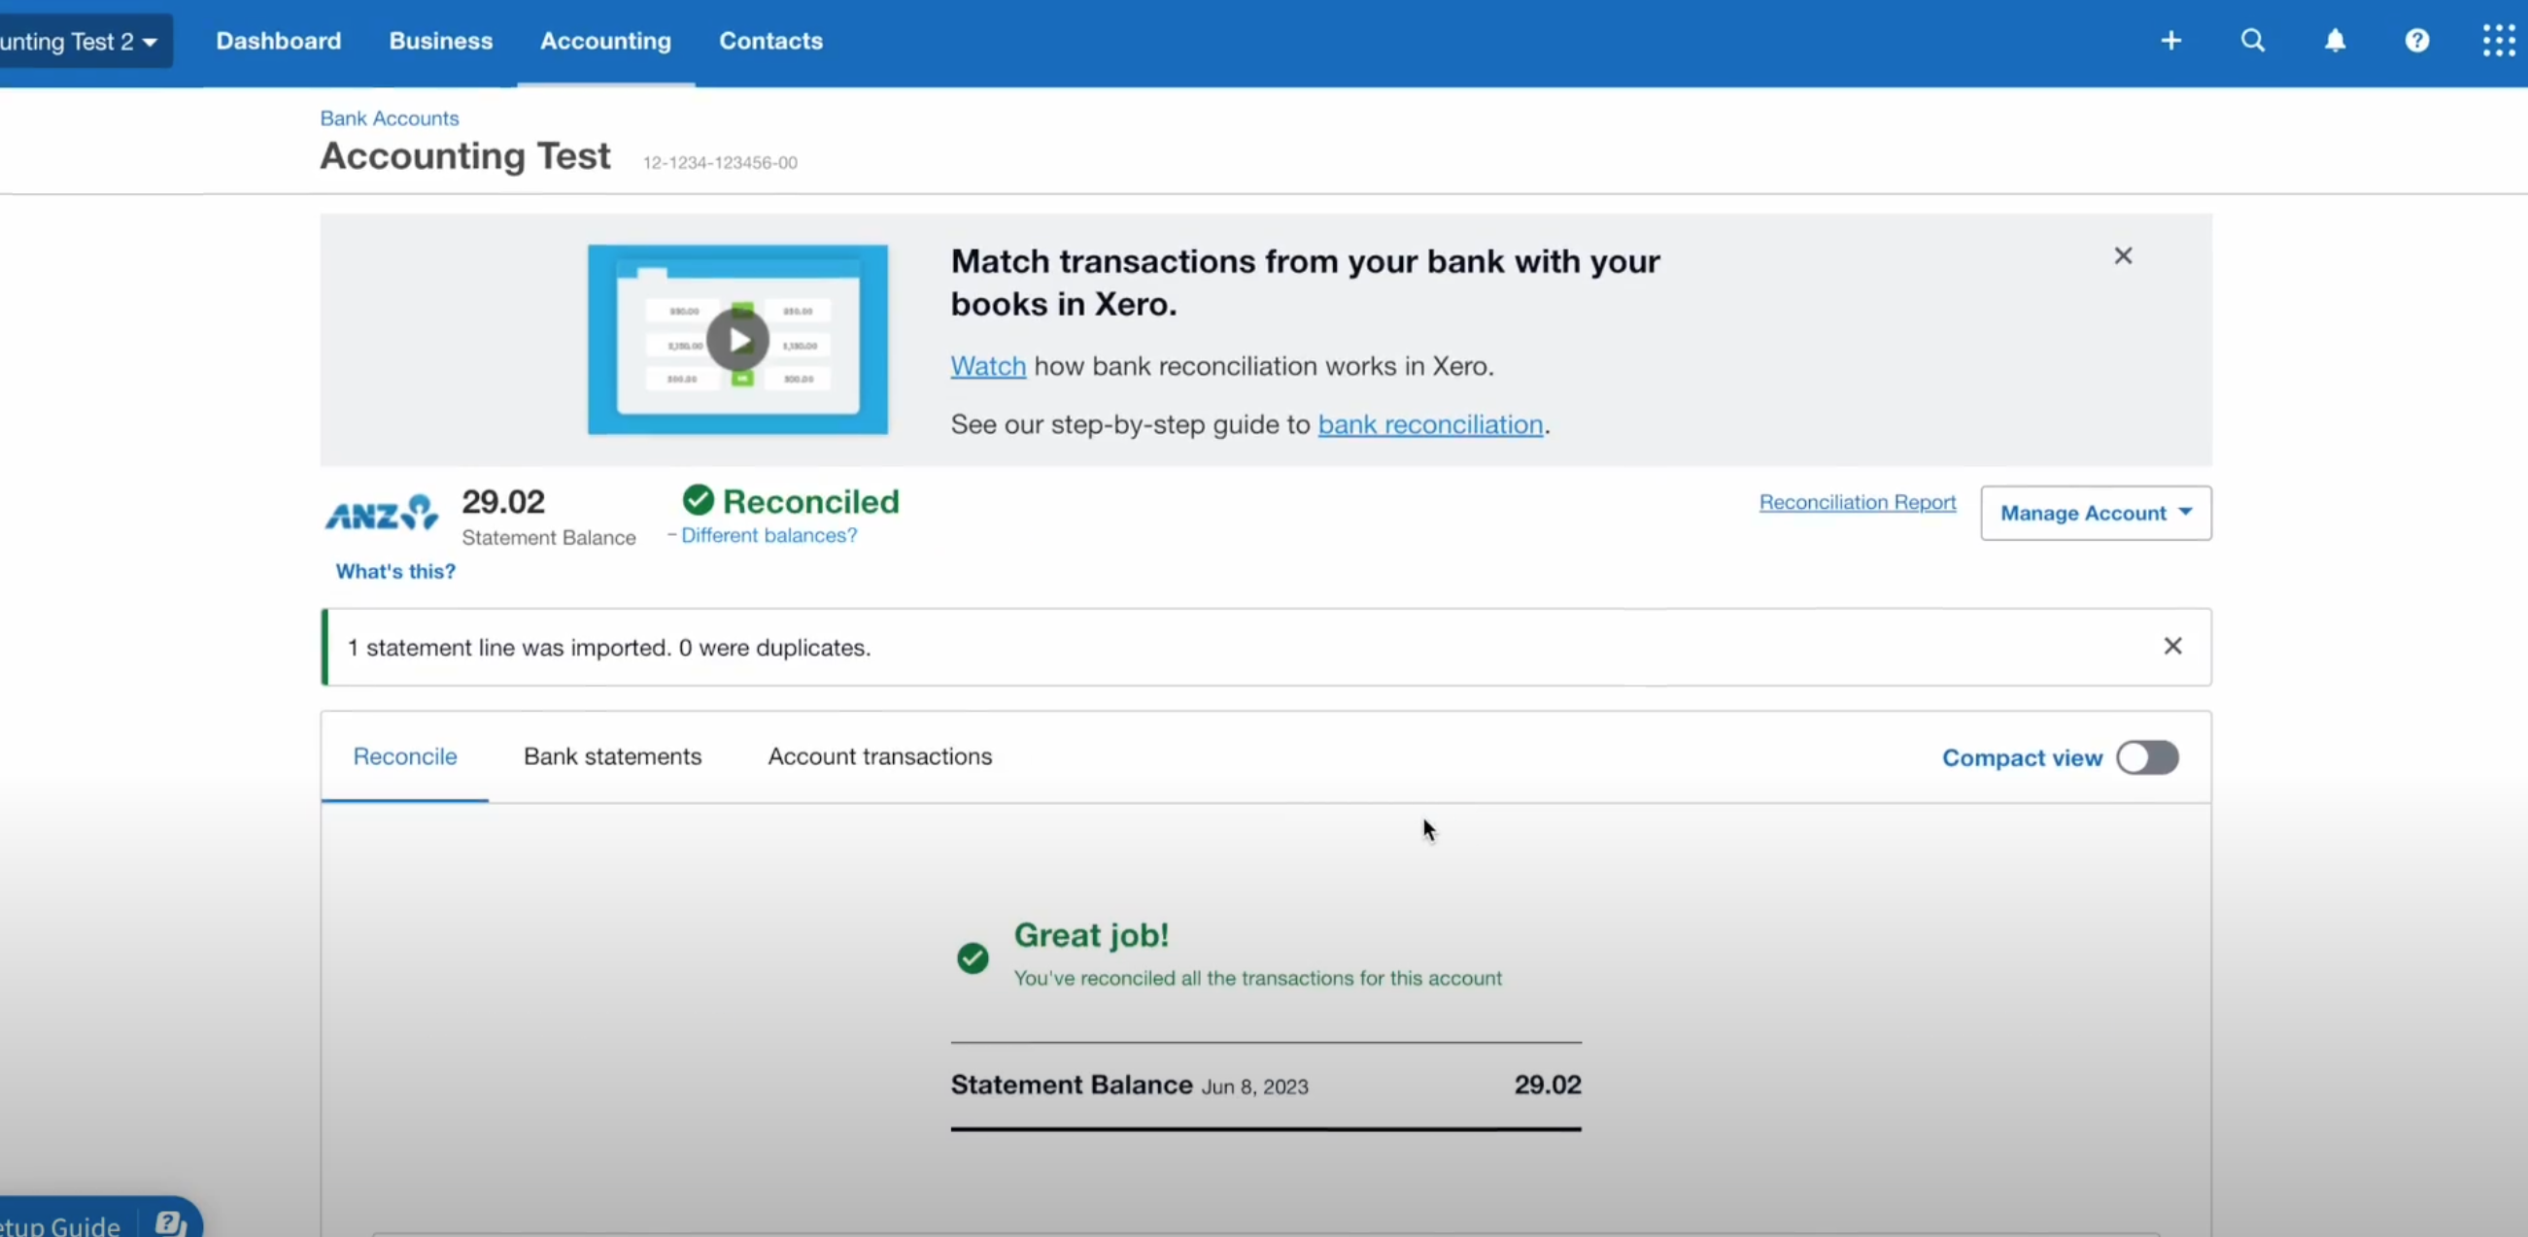
Task: Open the search magnifier icon
Action: 2252,40
